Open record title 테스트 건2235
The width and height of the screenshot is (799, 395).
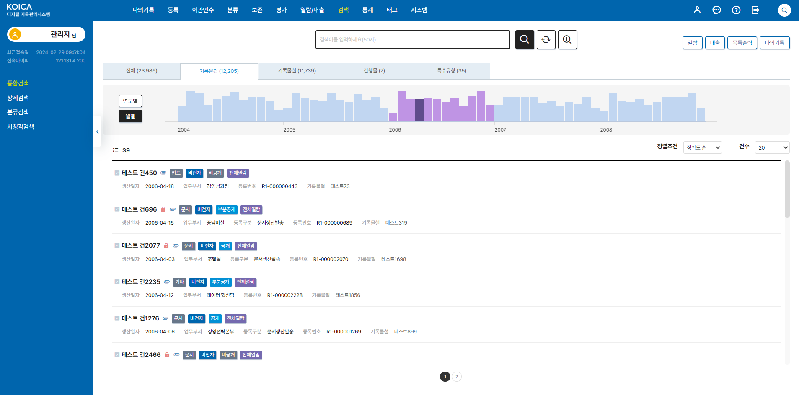click(141, 282)
